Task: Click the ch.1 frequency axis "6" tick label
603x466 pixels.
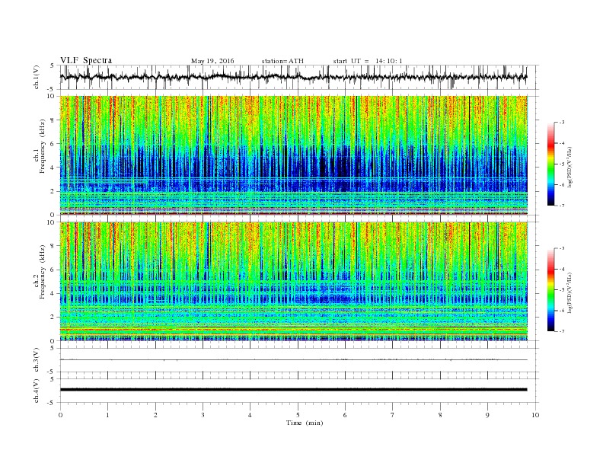Action: click(53, 144)
